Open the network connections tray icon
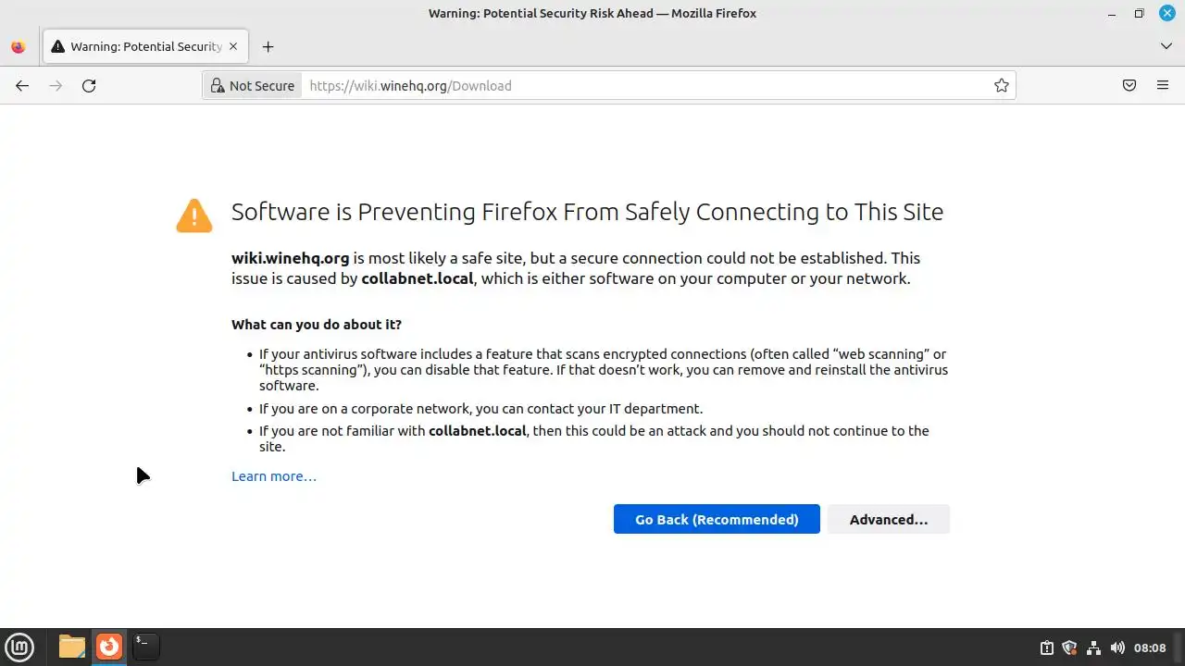This screenshot has height=666, width=1185. pos(1093,647)
